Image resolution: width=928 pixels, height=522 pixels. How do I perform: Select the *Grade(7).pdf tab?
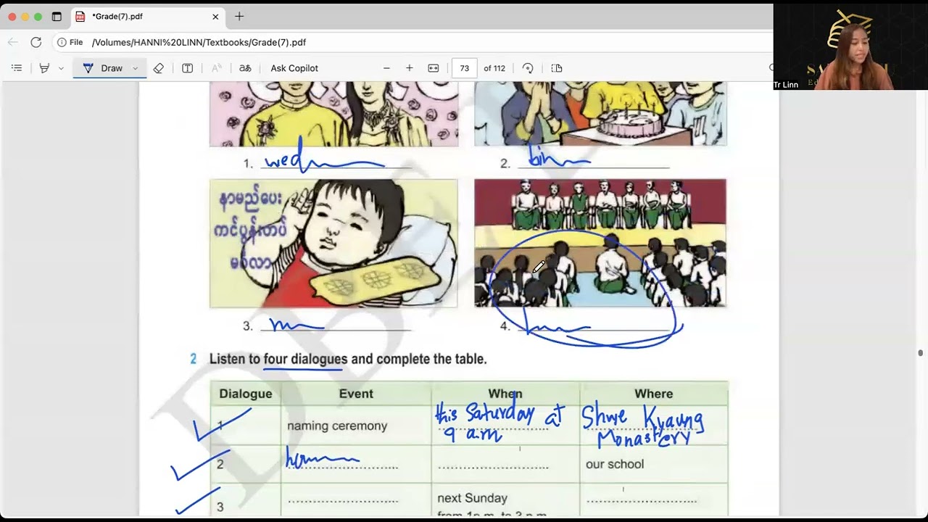148,17
